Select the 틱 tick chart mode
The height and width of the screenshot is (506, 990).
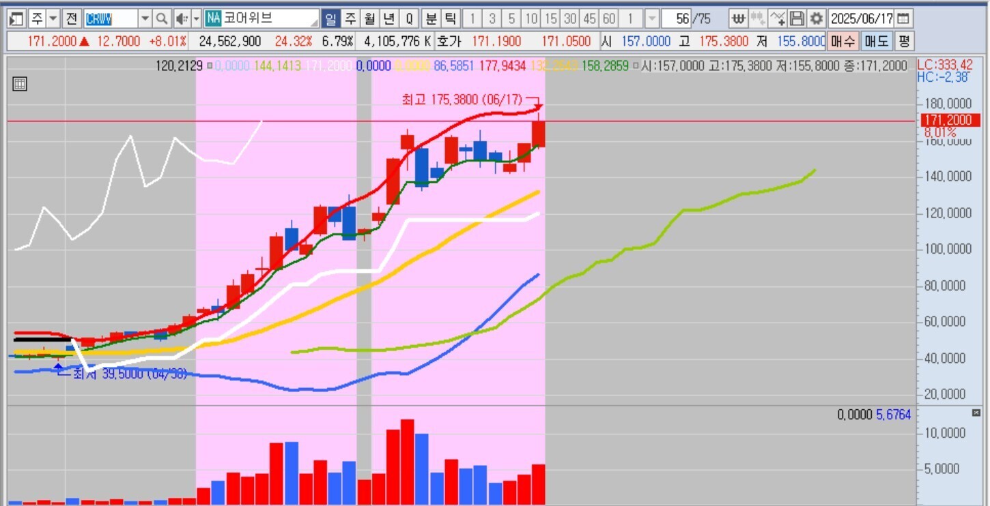click(x=450, y=18)
